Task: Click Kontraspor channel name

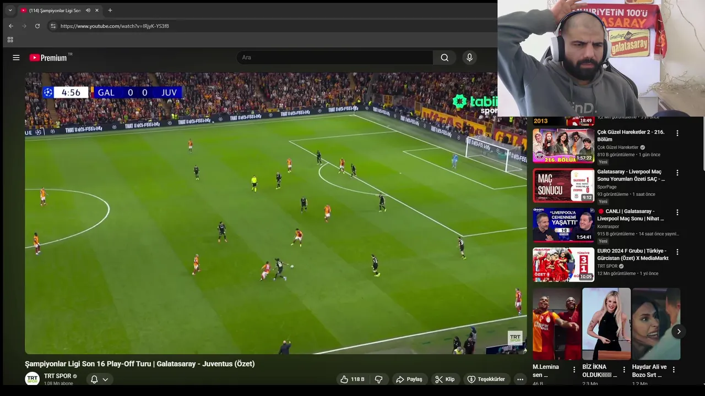Action: [608, 227]
